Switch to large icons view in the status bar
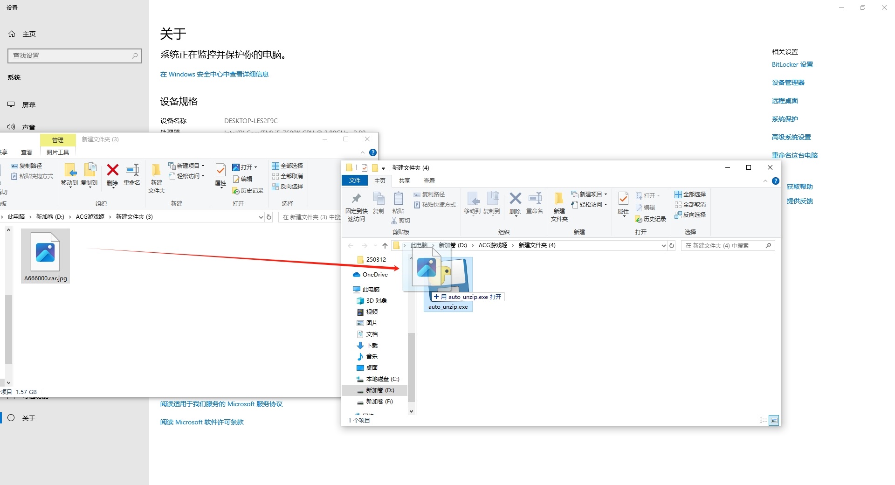 pyautogui.click(x=774, y=420)
